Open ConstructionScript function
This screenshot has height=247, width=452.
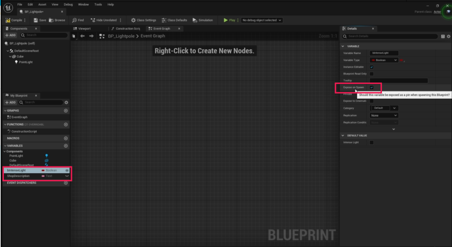click(22, 131)
